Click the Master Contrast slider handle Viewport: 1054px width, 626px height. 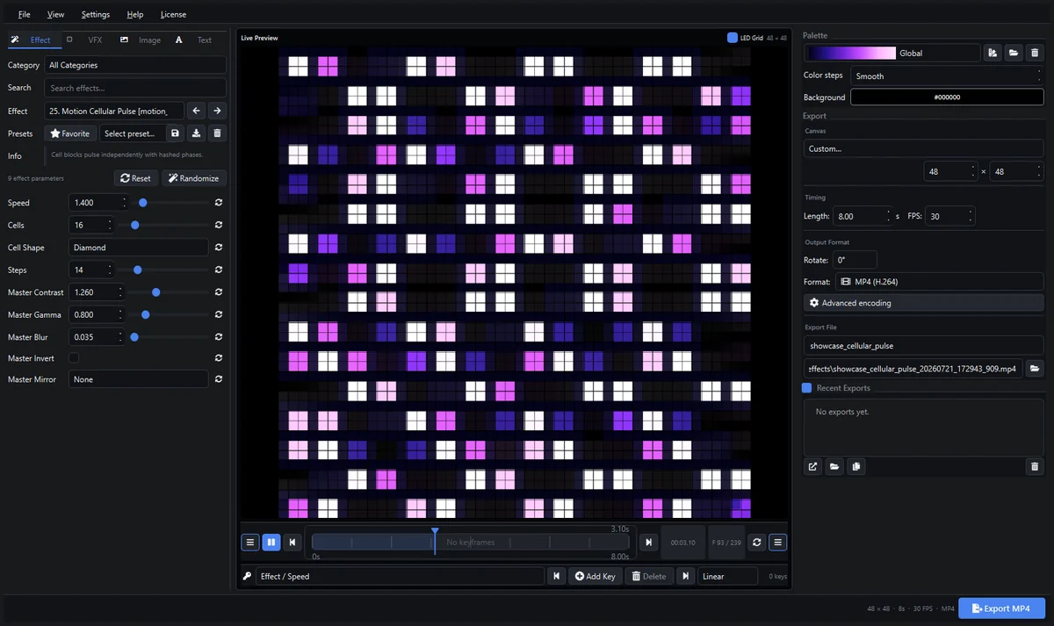(x=155, y=292)
